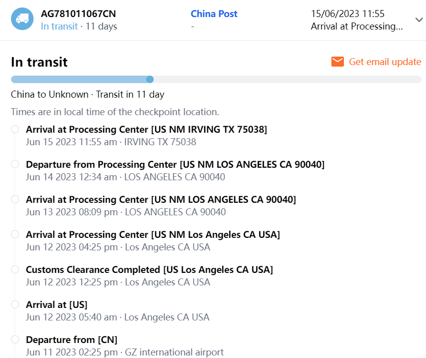This screenshot has height=358, width=426.
Task: Open the China Post carrier link
Action: coord(214,14)
